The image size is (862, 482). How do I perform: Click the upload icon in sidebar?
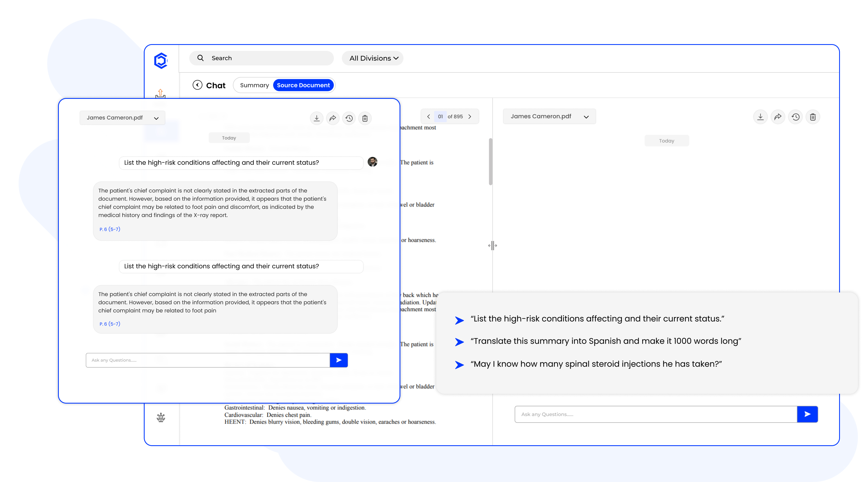161,93
